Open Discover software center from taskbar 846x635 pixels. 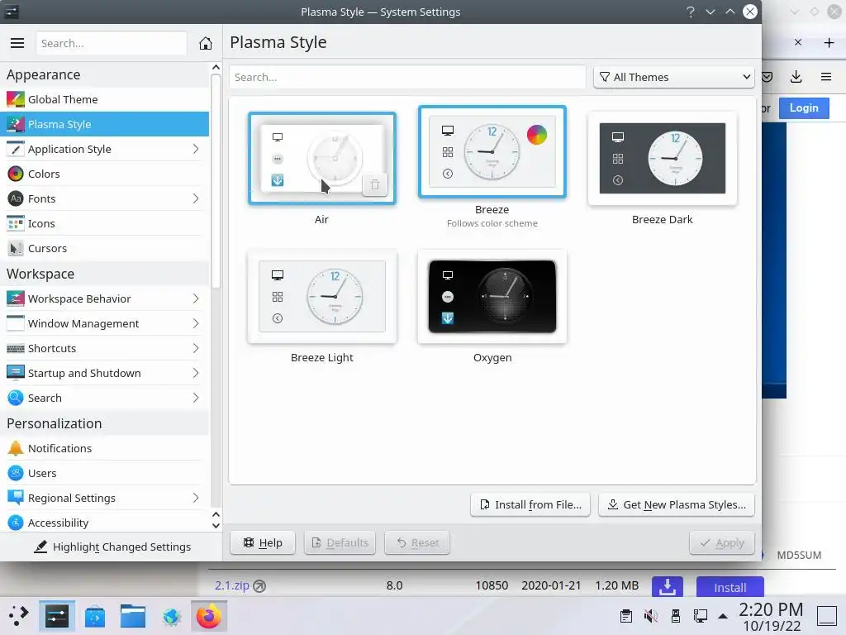95,616
